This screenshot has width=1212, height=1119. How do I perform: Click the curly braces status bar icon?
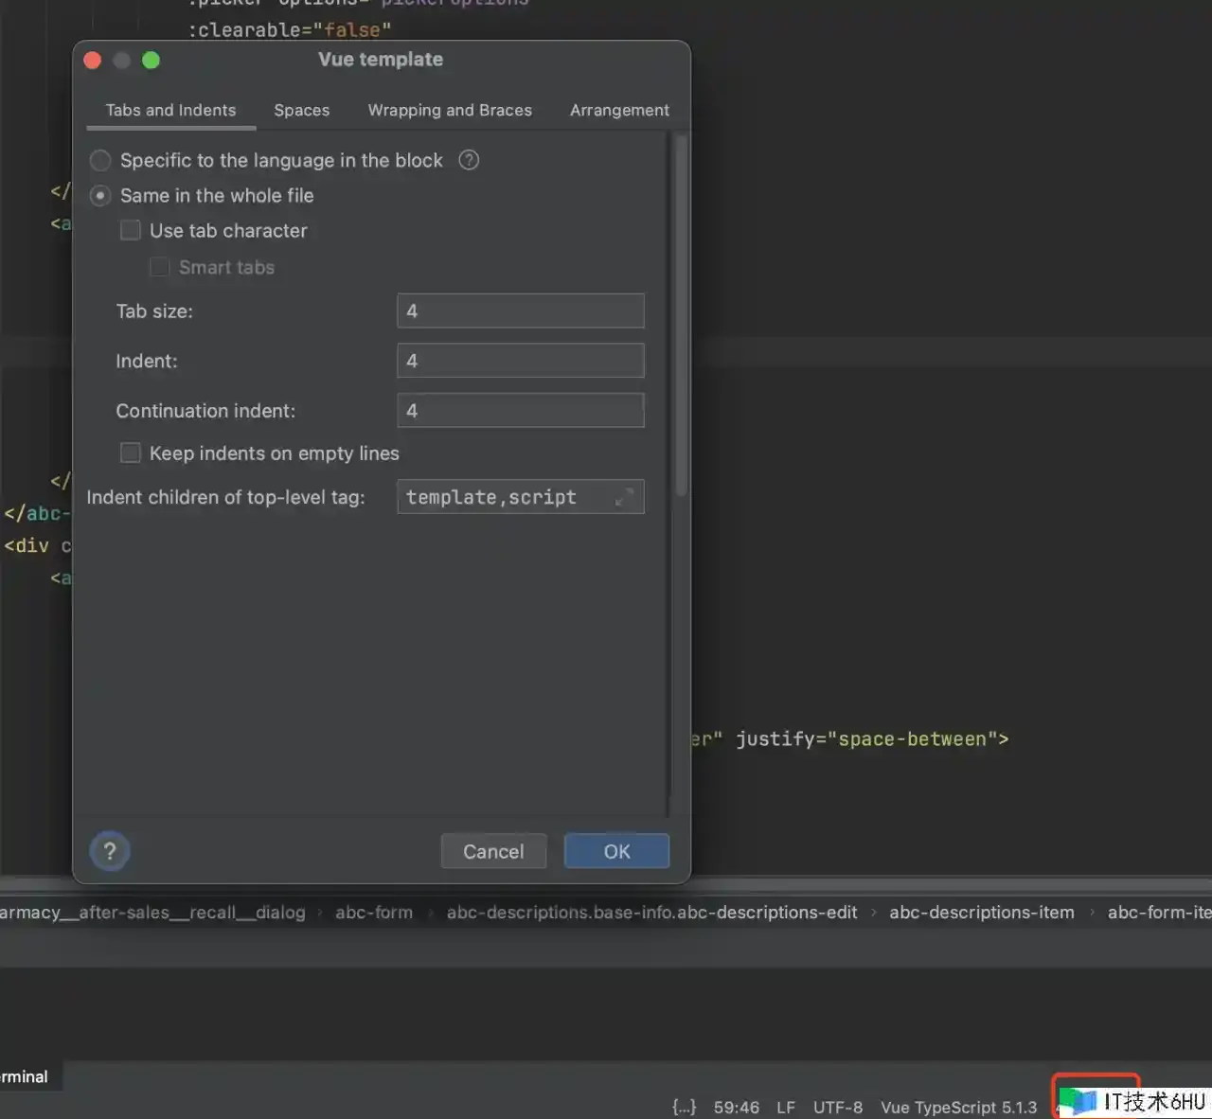click(684, 1107)
